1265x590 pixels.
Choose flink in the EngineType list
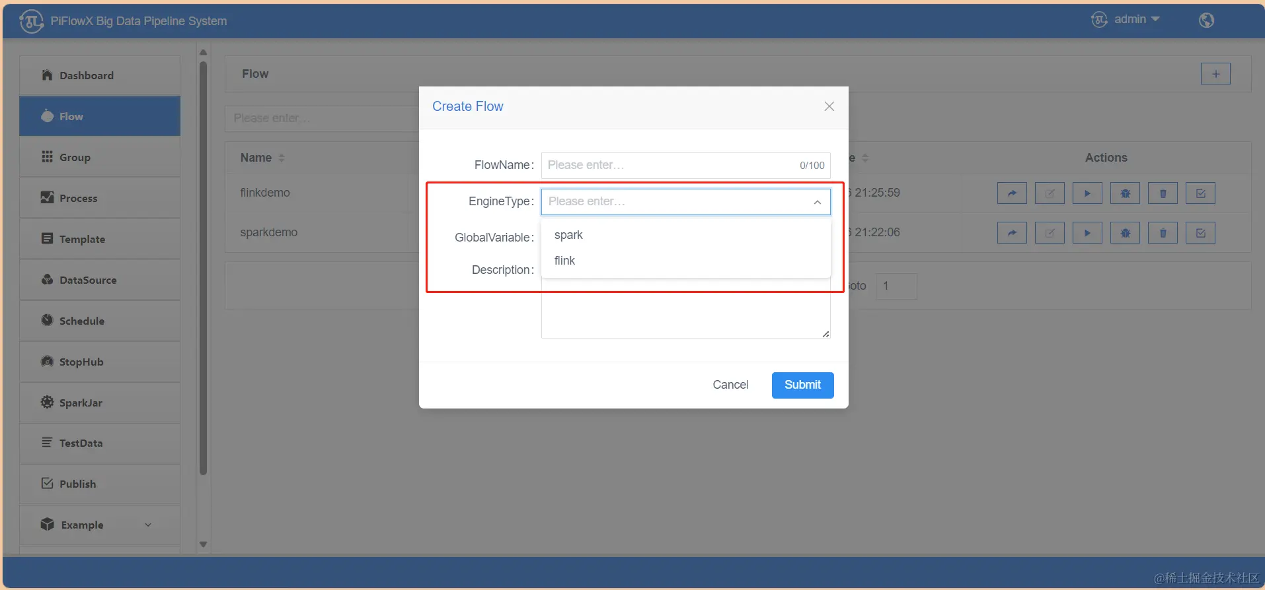(686, 261)
